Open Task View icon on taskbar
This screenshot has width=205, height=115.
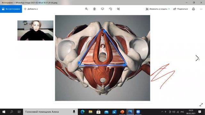19,112
